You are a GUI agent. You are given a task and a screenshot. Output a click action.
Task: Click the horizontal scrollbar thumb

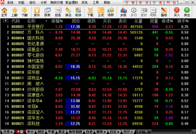pos(146,132)
